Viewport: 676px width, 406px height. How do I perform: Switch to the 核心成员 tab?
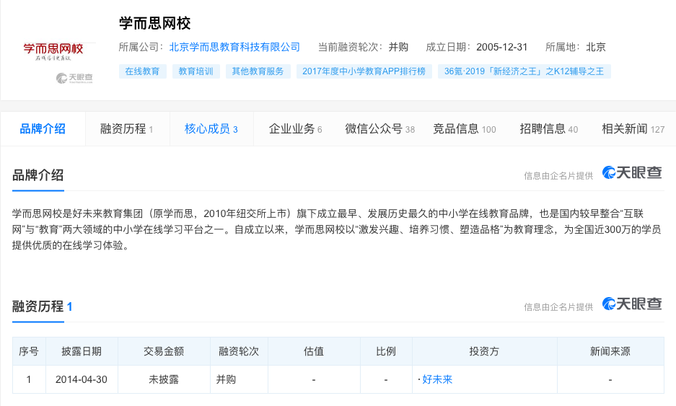click(x=211, y=129)
